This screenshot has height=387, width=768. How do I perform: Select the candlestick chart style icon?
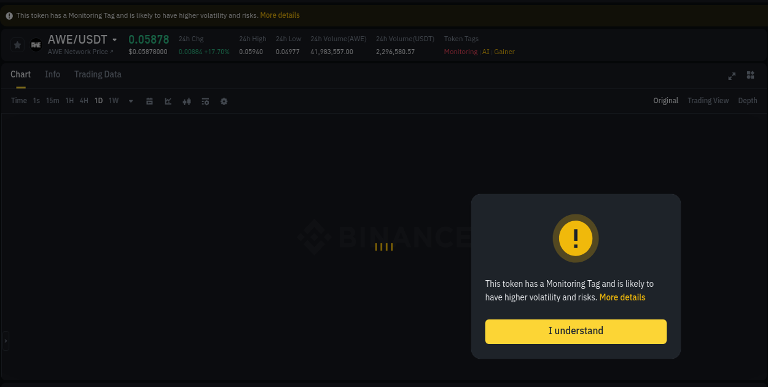[x=186, y=101]
